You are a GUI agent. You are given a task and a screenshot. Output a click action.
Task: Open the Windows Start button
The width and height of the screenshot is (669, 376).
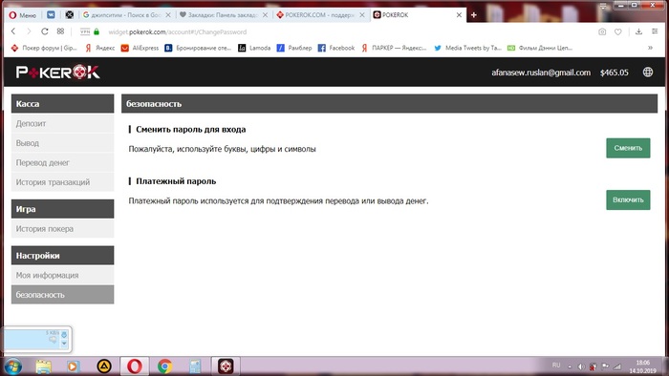[x=12, y=366]
